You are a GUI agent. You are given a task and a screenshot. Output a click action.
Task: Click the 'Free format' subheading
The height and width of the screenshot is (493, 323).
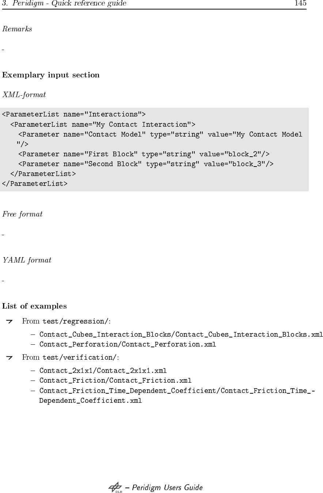tap(22, 214)
